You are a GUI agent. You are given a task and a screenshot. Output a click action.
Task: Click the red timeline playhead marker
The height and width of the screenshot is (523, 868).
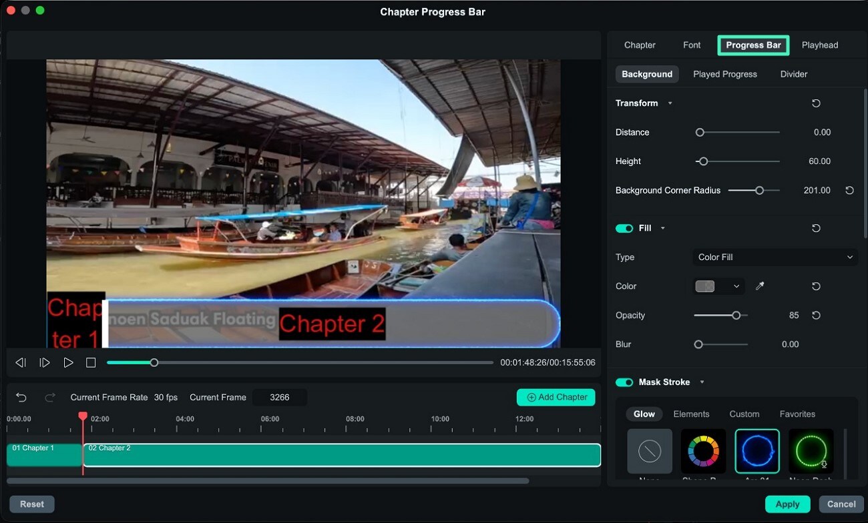click(83, 416)
